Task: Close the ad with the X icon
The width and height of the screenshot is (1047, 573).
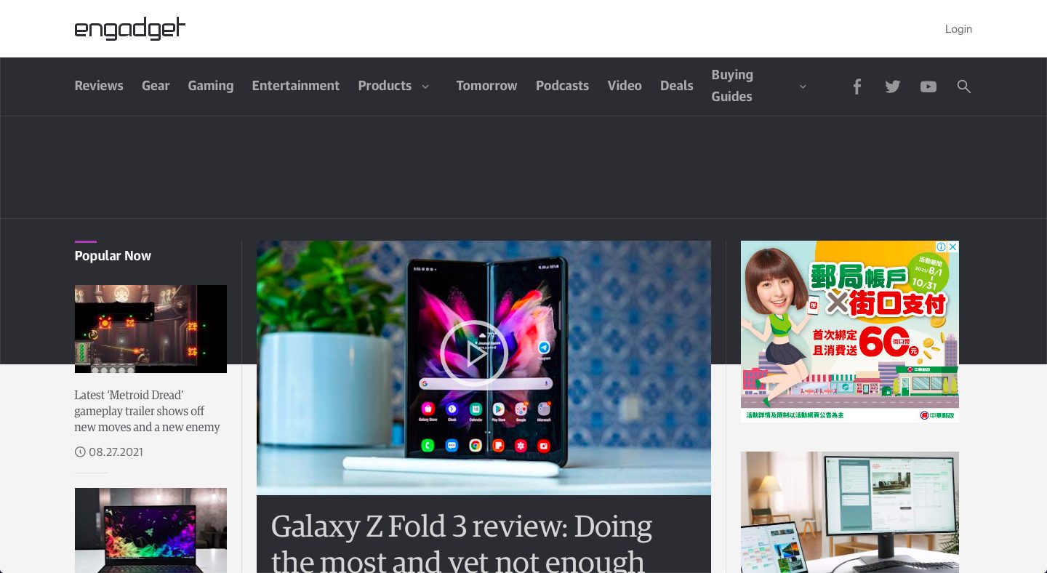Action: point(953,247)
